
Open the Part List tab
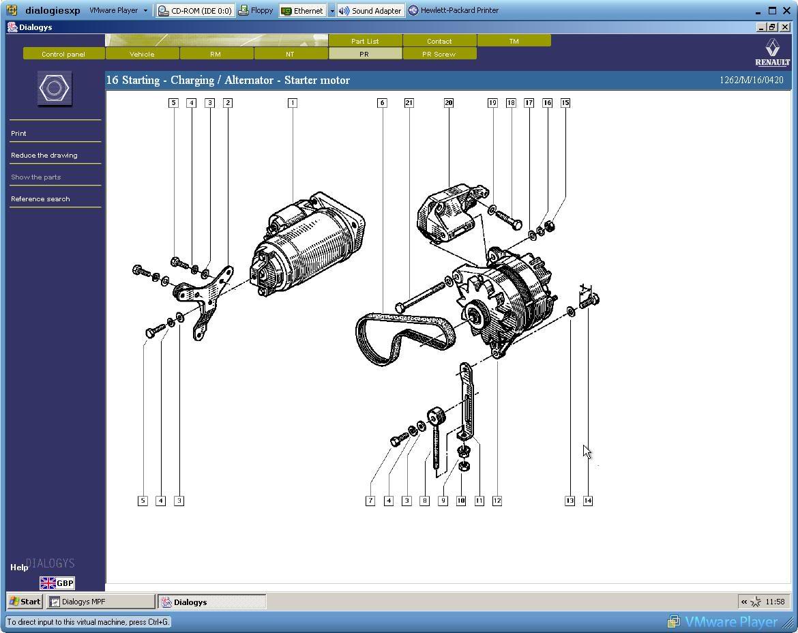[365, 41]
